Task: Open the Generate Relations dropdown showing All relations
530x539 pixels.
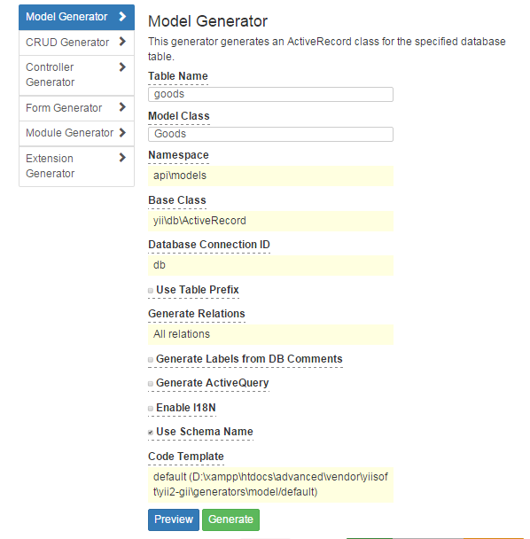Action: pyautogui.click(x=270, y=334)
